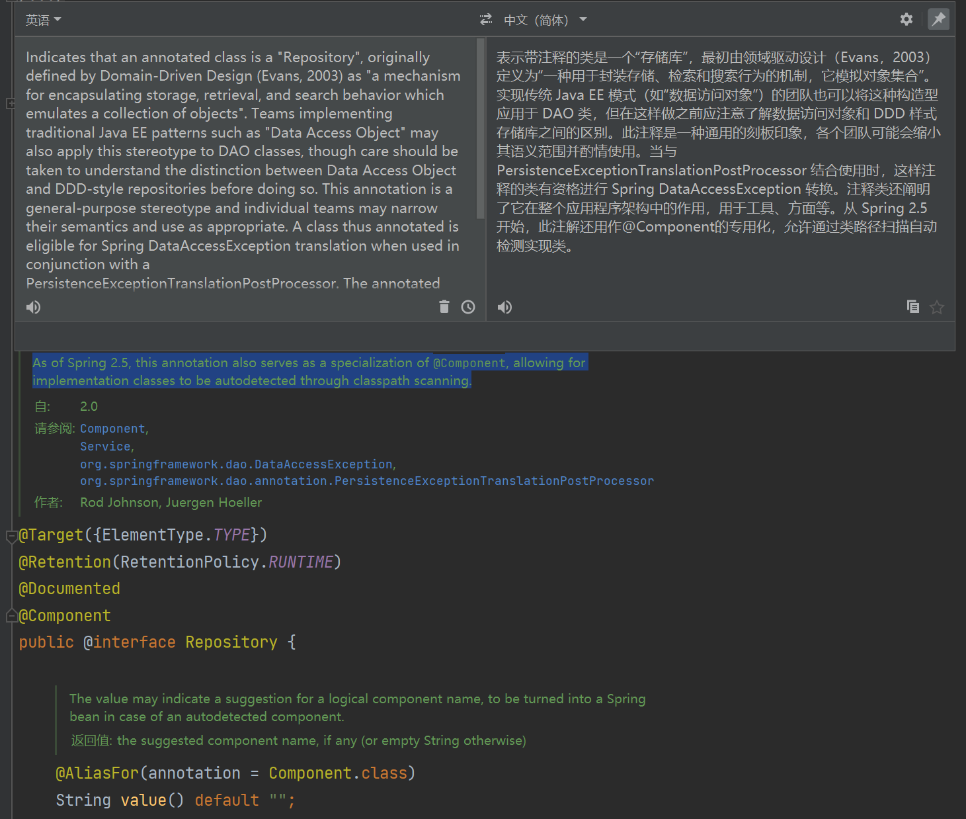Open translation settings gear icon

click(906, 19)
